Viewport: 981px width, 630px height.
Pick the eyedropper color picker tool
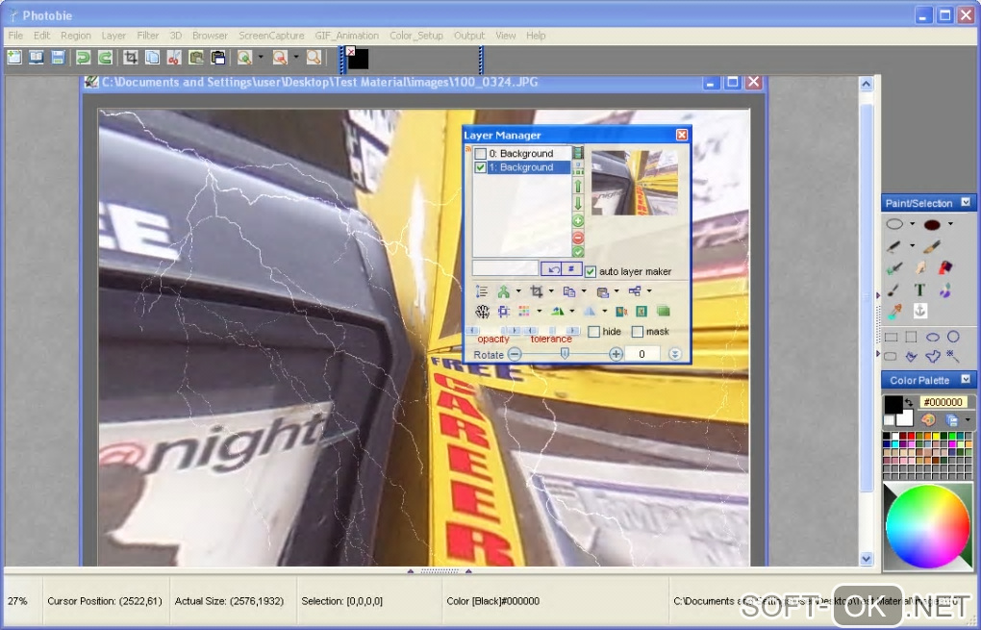pos(894,311)
